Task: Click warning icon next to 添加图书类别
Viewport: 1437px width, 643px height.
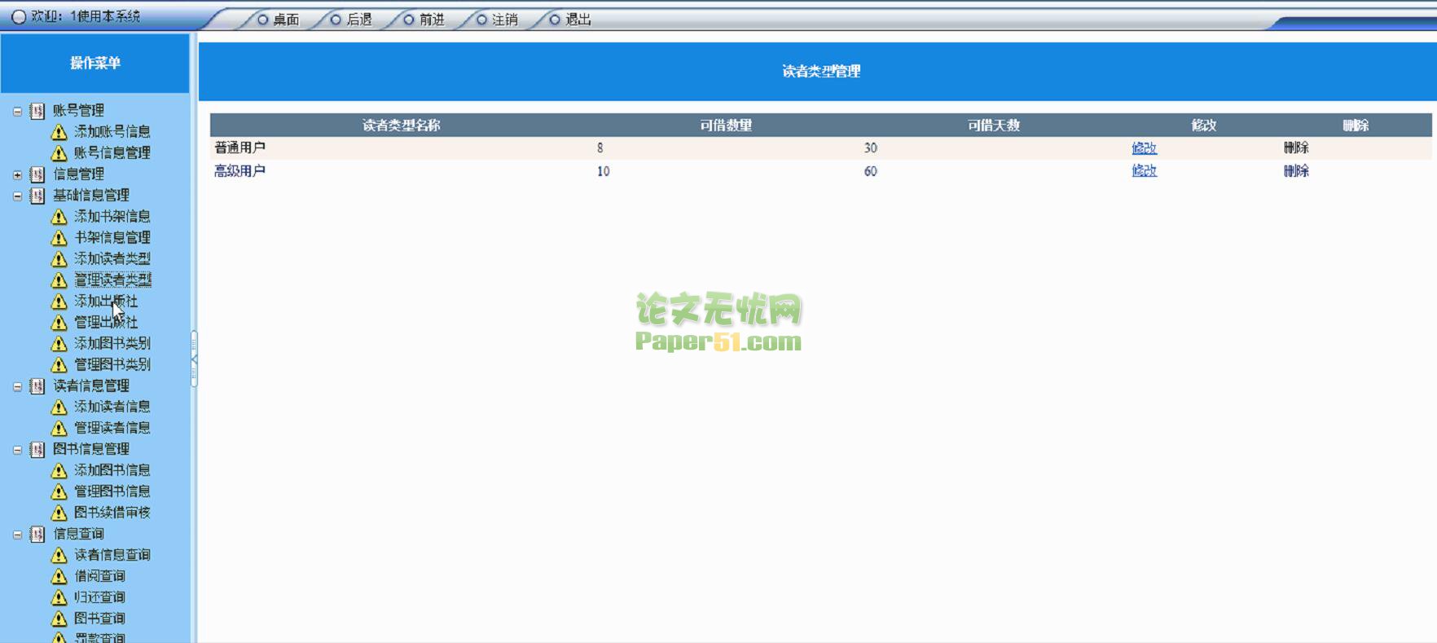Action: click(x=59, y=344)
